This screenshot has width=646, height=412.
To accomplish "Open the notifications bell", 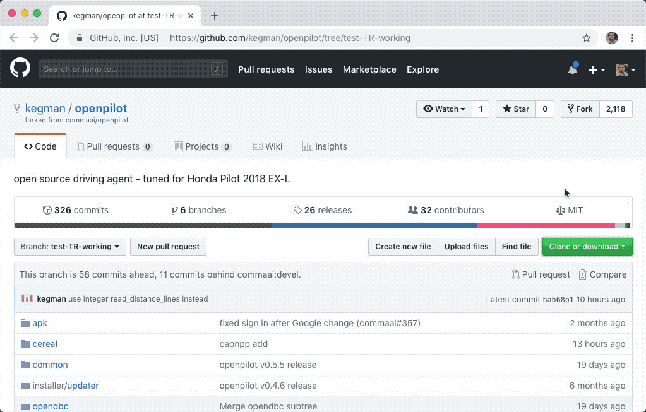I will click(573, 69).
